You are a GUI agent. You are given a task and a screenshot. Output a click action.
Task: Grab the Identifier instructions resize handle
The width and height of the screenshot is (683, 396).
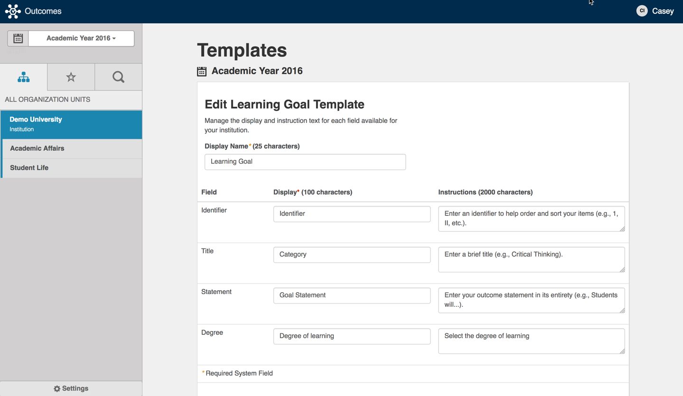pyautogui.click(x=622, y=229)
